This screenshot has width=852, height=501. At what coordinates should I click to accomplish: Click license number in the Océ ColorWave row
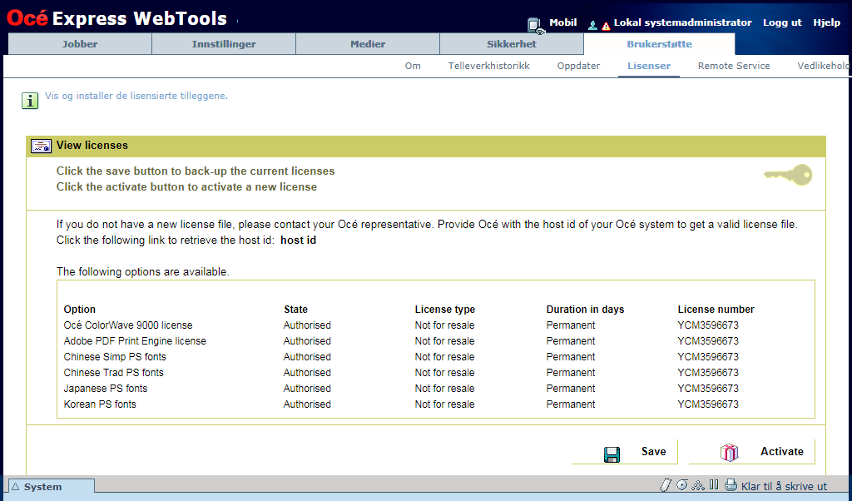tap(708, 325)
